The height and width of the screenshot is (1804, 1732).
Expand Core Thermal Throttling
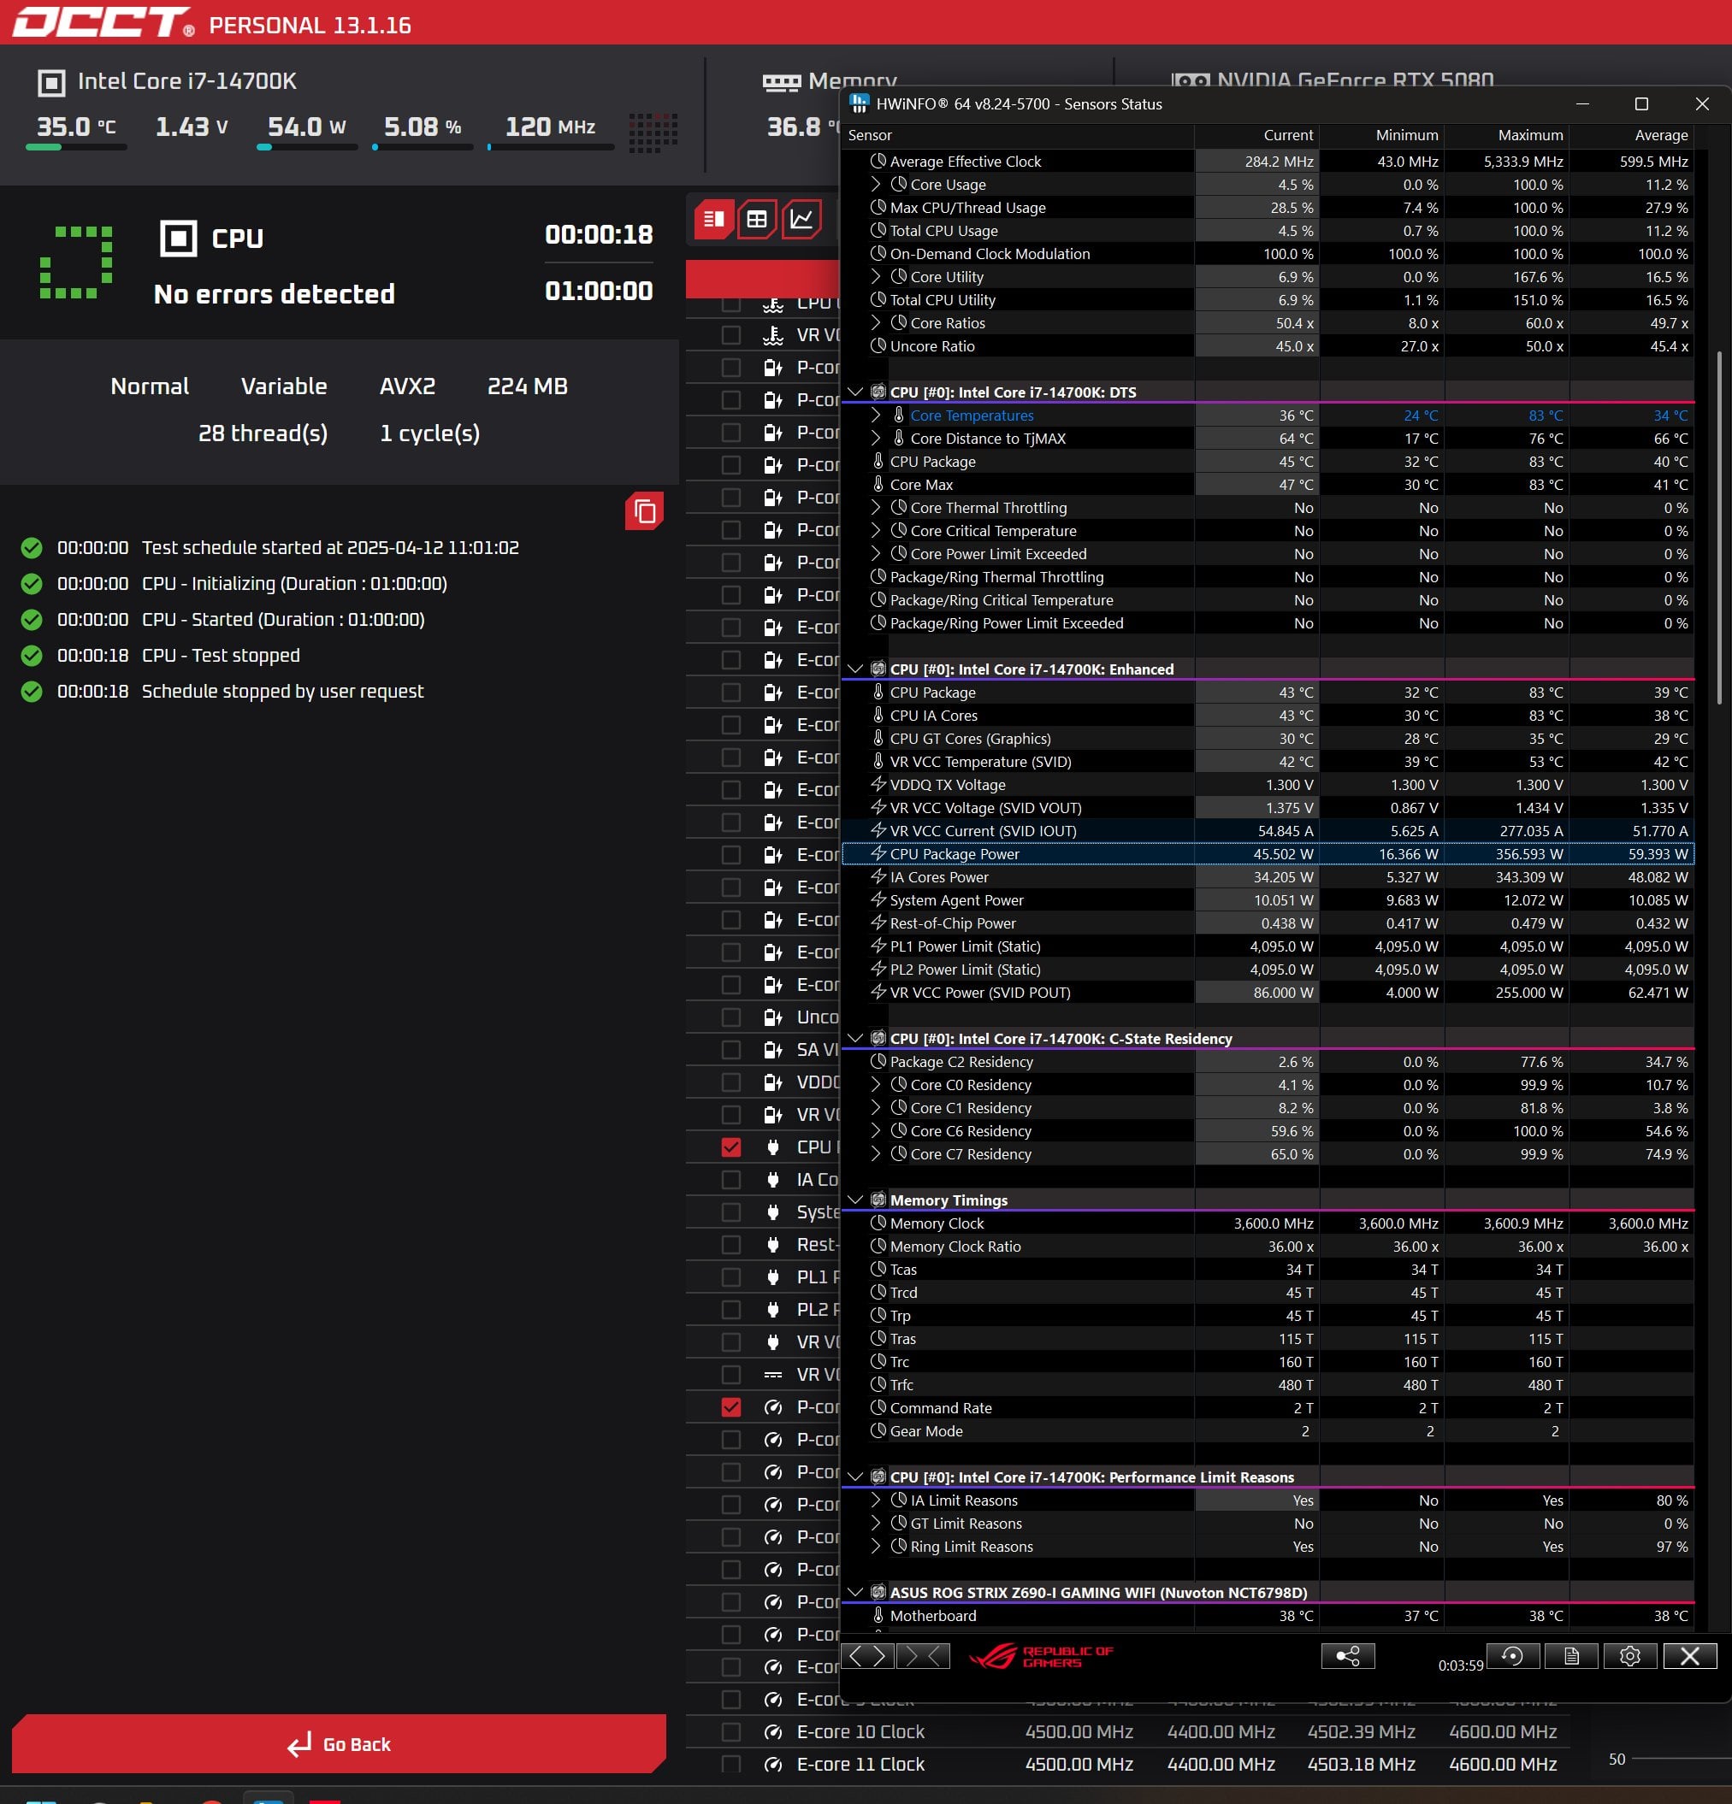876,507
